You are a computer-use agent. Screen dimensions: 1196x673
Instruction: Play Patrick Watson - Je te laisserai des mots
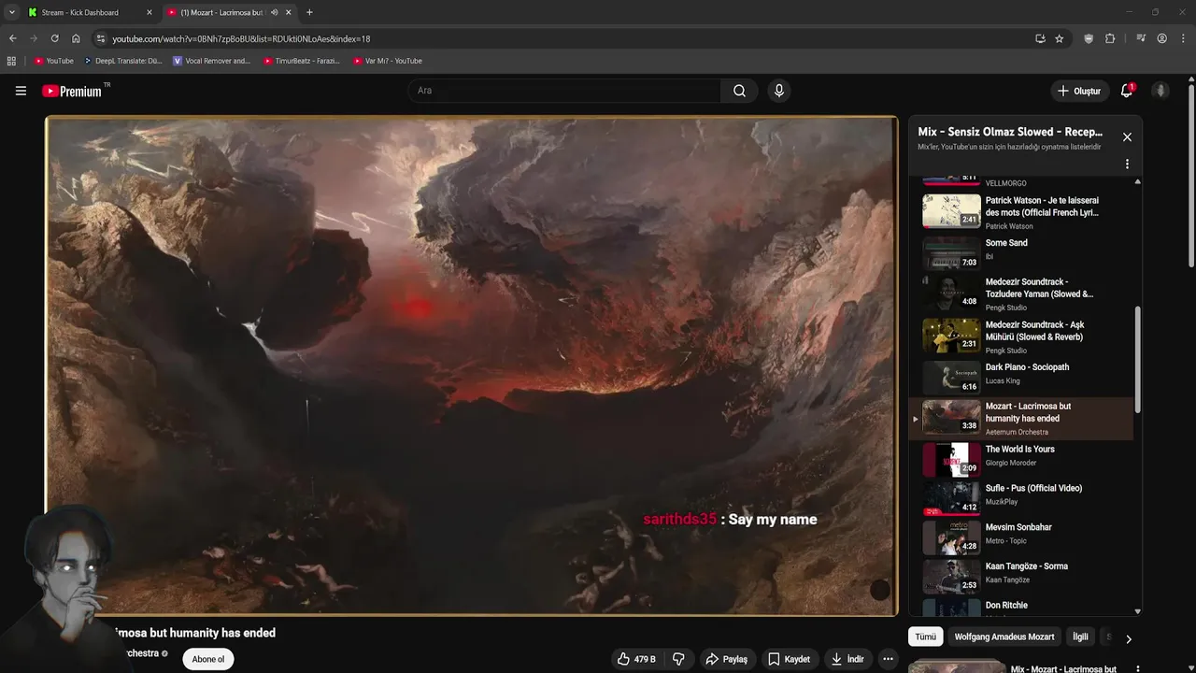coord(1022,212)
